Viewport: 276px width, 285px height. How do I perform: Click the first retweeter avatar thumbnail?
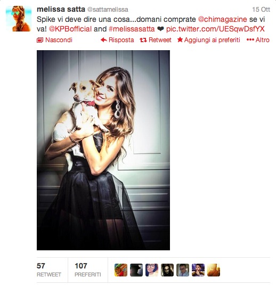pos(121,270)
